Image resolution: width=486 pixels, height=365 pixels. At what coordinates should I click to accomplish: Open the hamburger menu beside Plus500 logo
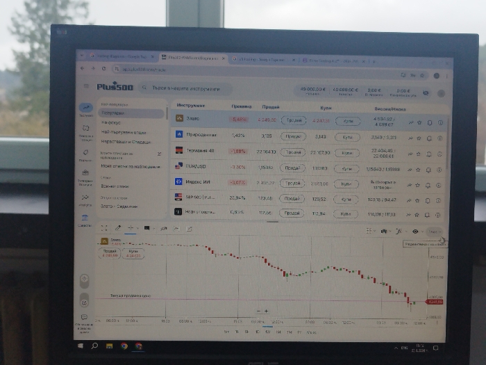(x=86, y=86)
